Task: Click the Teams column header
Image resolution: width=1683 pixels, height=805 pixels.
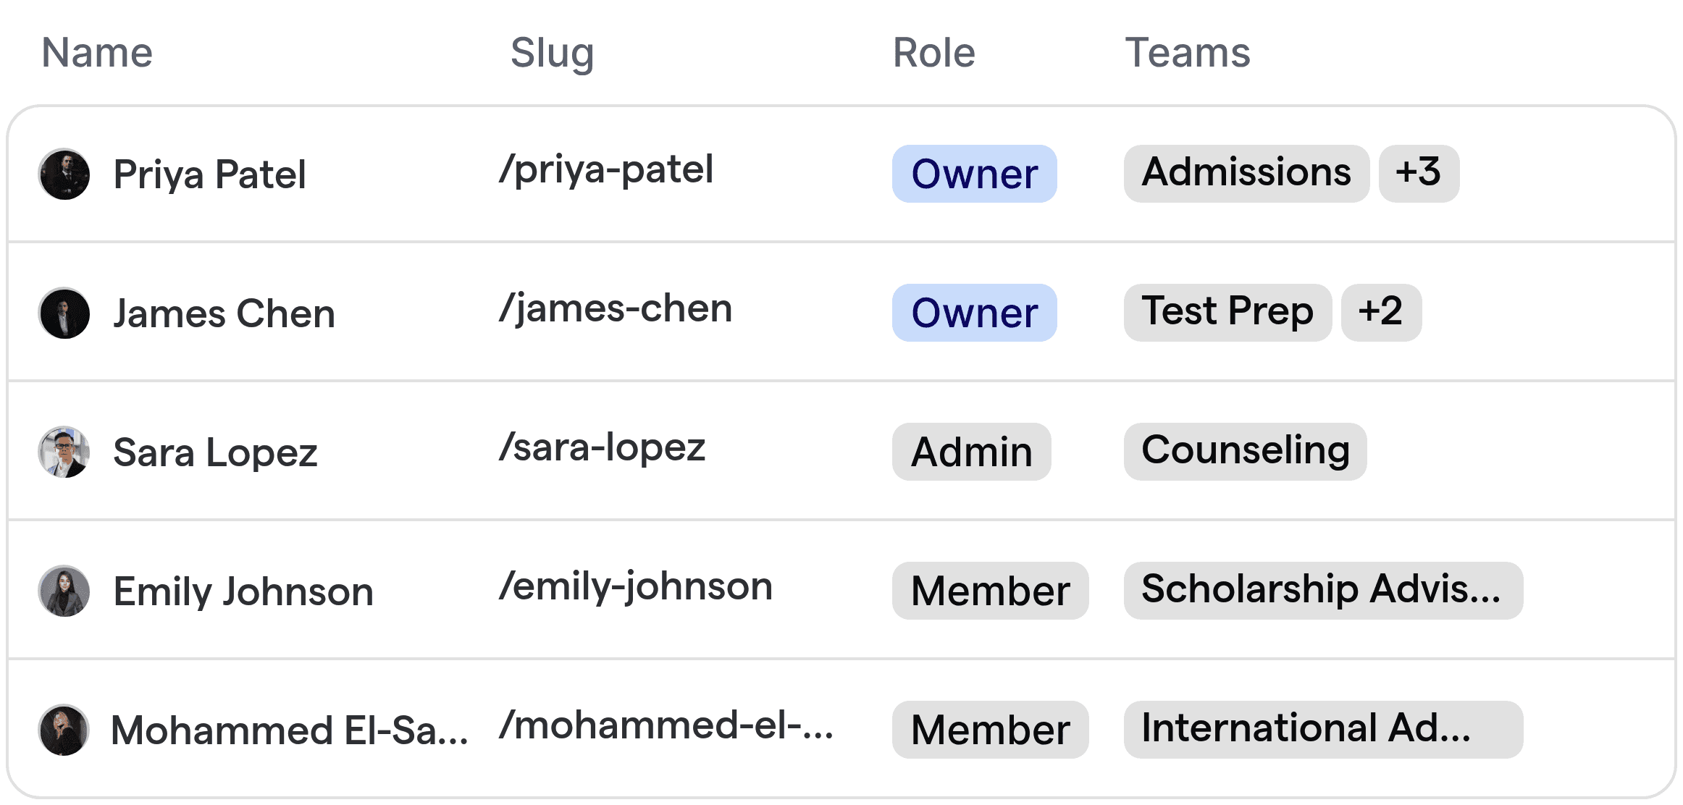Action: [x=1188, y=52]
